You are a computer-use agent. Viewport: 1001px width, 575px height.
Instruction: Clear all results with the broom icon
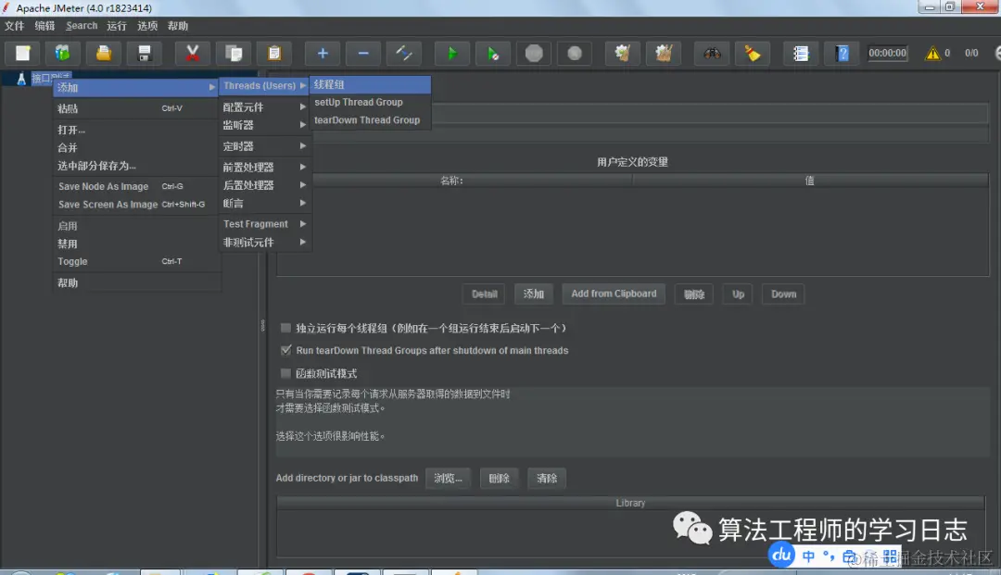click(664, 53)
